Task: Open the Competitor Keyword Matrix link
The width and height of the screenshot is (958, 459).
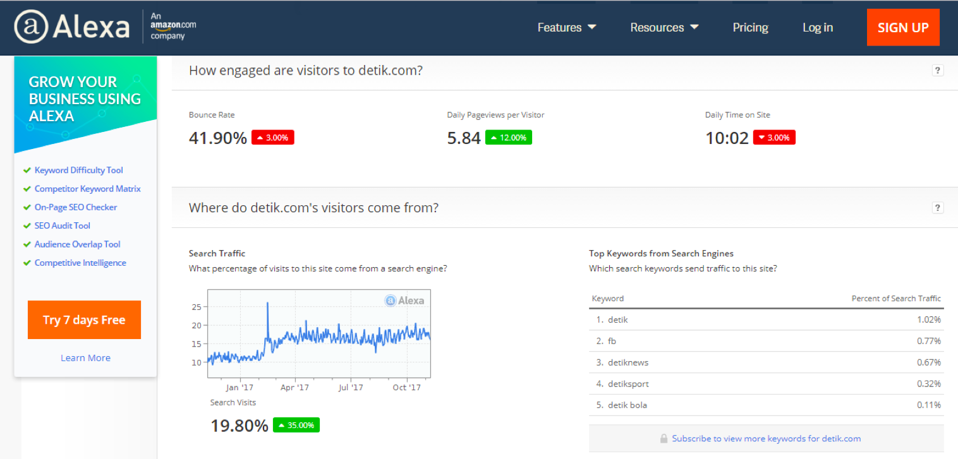Action: coord(88,189)
